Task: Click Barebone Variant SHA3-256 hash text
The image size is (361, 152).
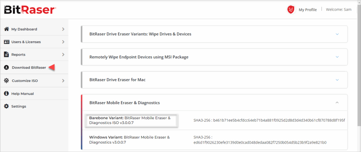Action: click(269, 120)
